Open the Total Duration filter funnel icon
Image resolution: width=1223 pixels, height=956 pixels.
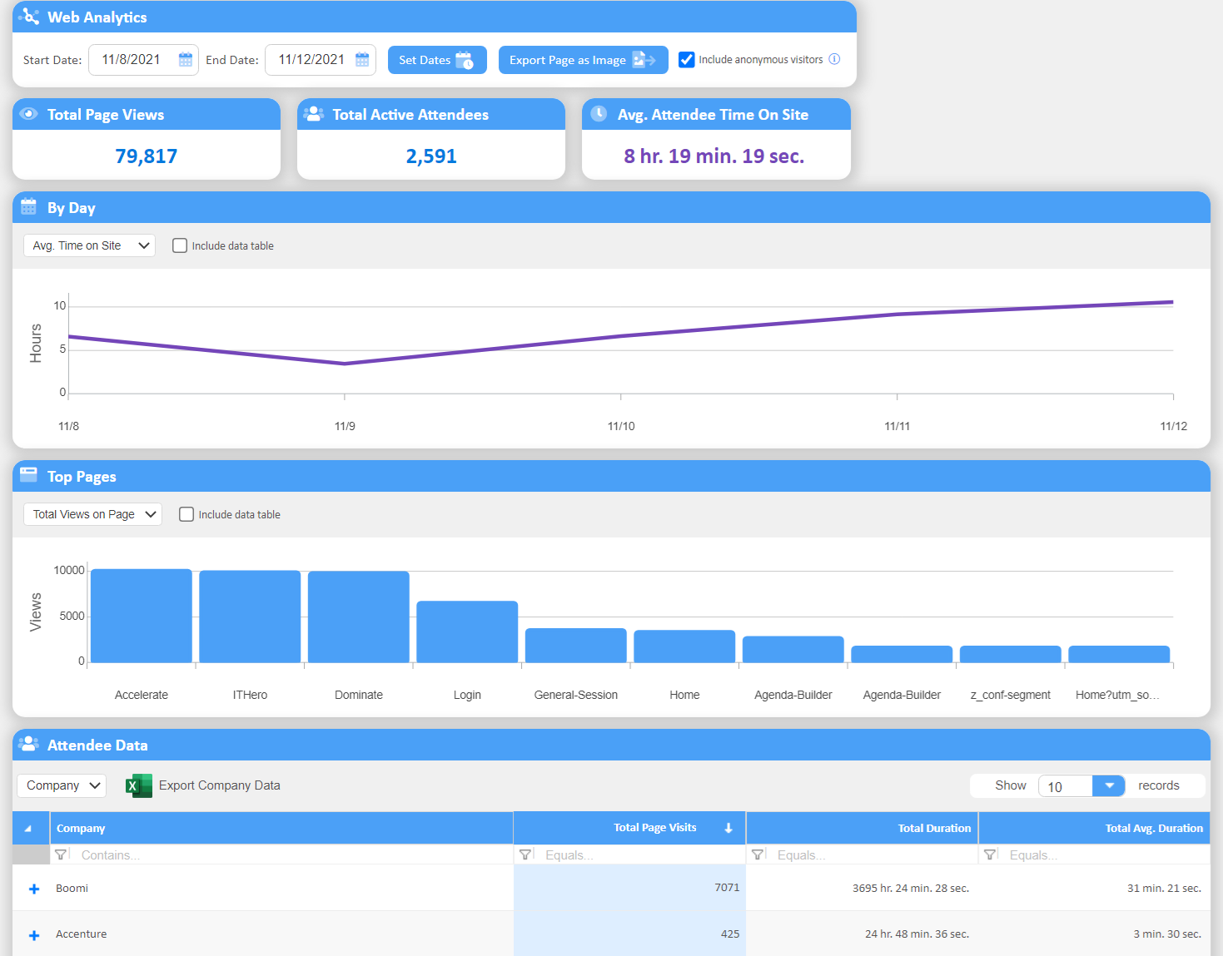[758, 854]
